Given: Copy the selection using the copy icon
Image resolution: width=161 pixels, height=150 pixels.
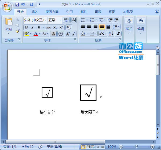Looking at the screenshot, I should [17, 25].
